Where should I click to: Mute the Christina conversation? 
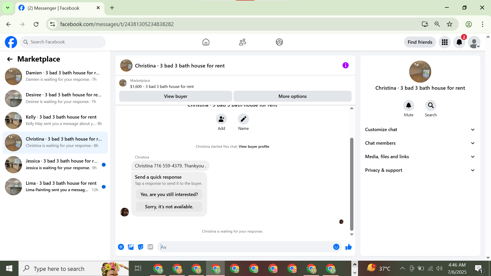click(409, 105)
